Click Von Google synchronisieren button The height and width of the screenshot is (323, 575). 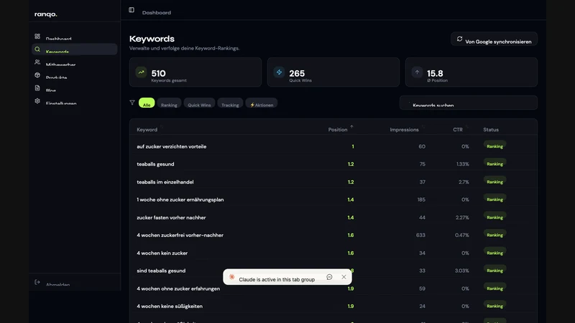[x=494, y=39]
